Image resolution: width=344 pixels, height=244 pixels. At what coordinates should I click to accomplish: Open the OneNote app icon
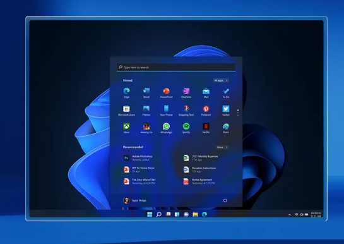[x=186, y=93]
